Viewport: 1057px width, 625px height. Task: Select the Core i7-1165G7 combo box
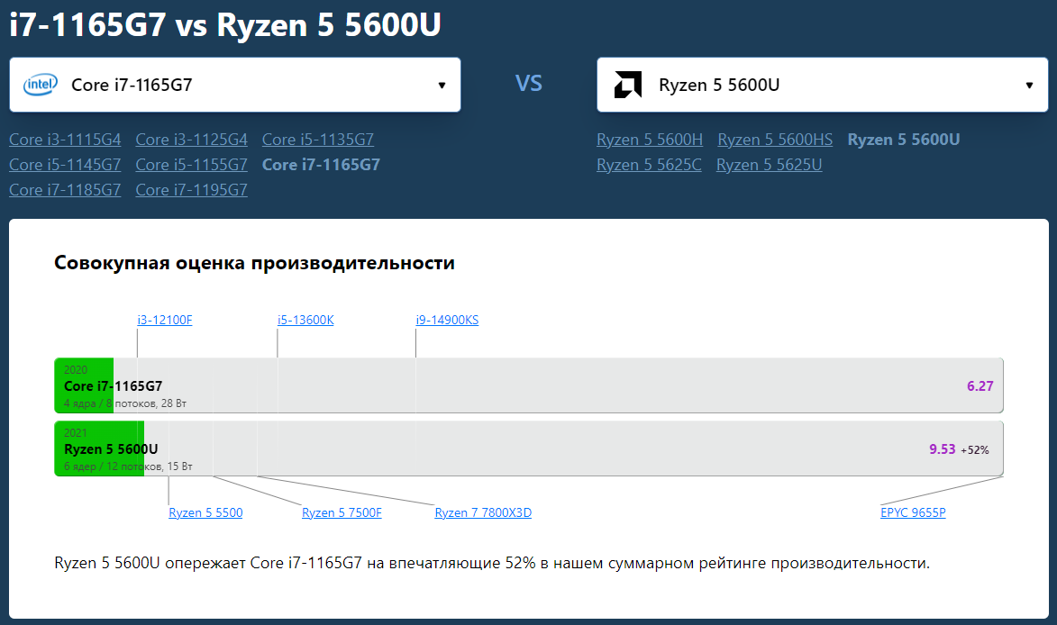coord(234,85)
